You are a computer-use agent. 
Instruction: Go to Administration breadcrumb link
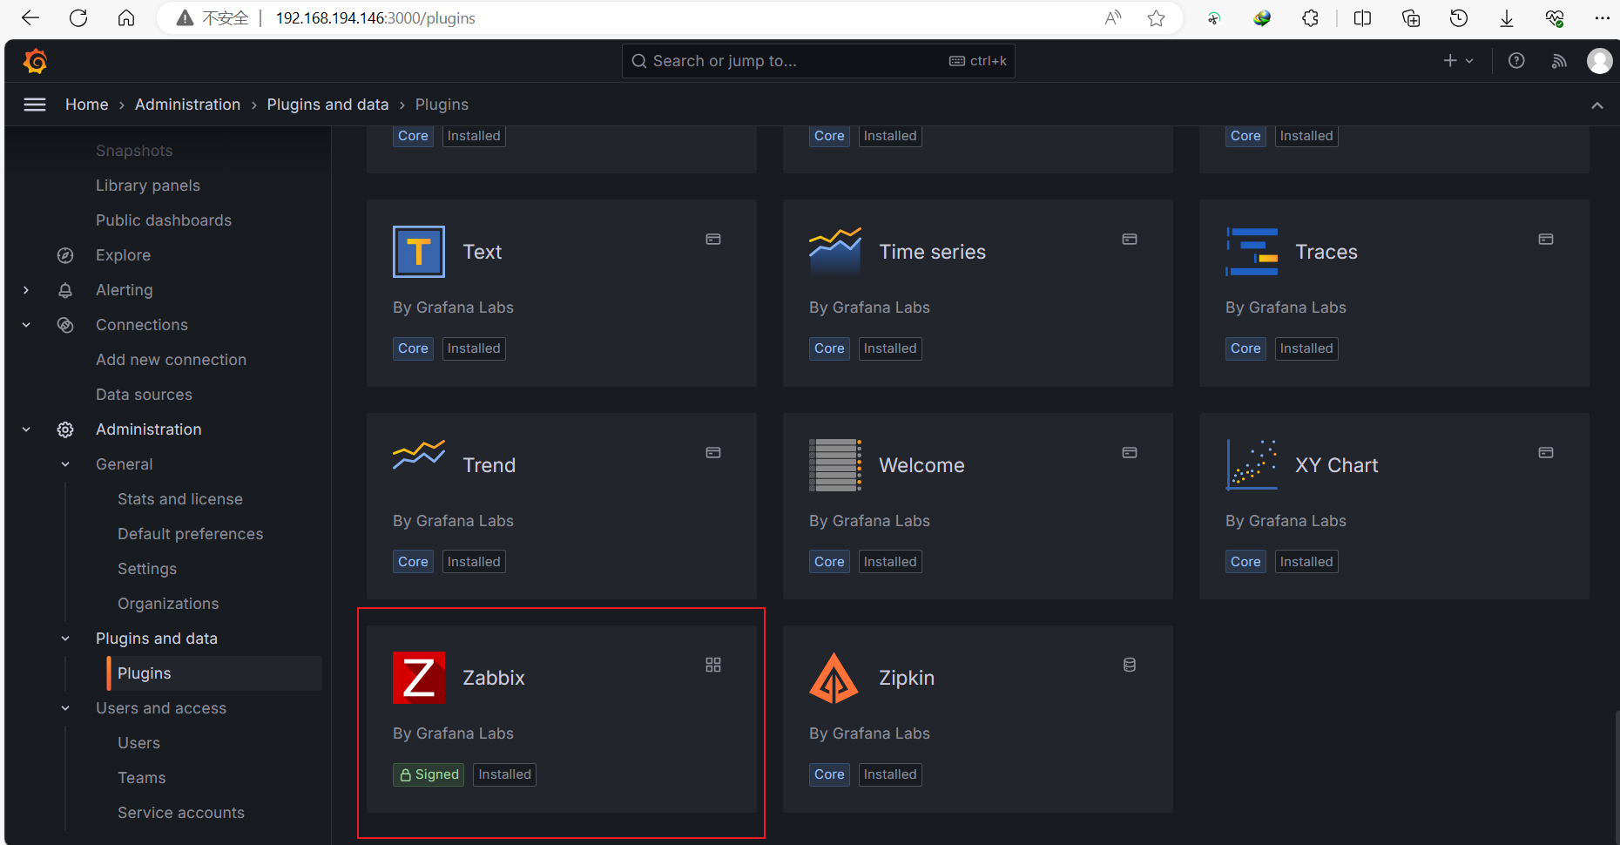[187, 105]
